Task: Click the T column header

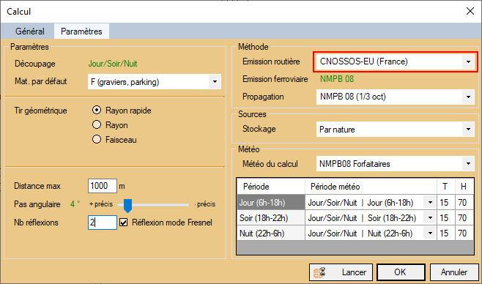Action: coord(445,187)
